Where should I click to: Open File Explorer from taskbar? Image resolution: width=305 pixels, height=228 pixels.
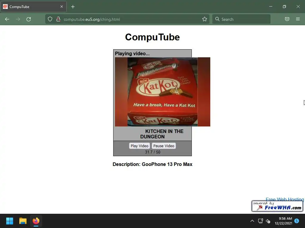tap(23, 221)
